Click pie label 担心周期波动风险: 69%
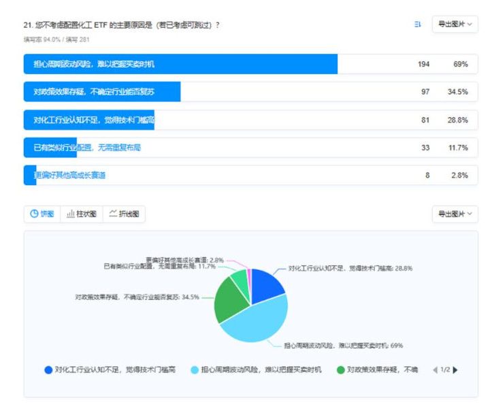Viewport: 490px width, 411px height. coord(344,346)
